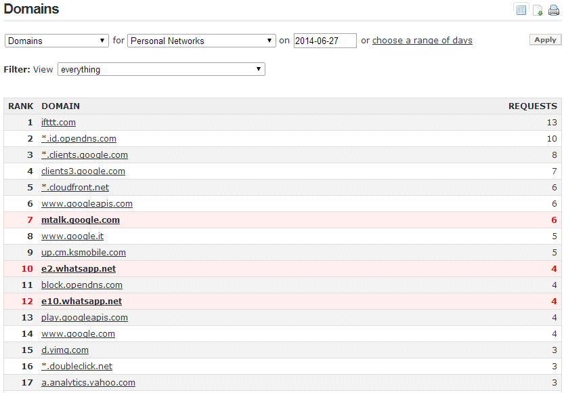Click the choose a range of days link

422,41
